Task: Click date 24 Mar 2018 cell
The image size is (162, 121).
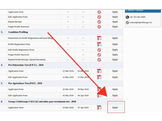Action: click(x=68, y=108)
